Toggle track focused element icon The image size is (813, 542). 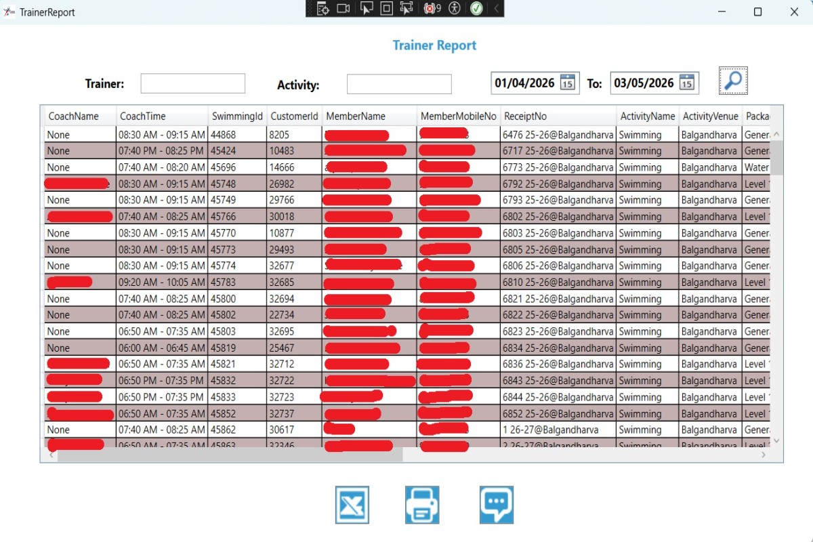[x=406, y=8]
